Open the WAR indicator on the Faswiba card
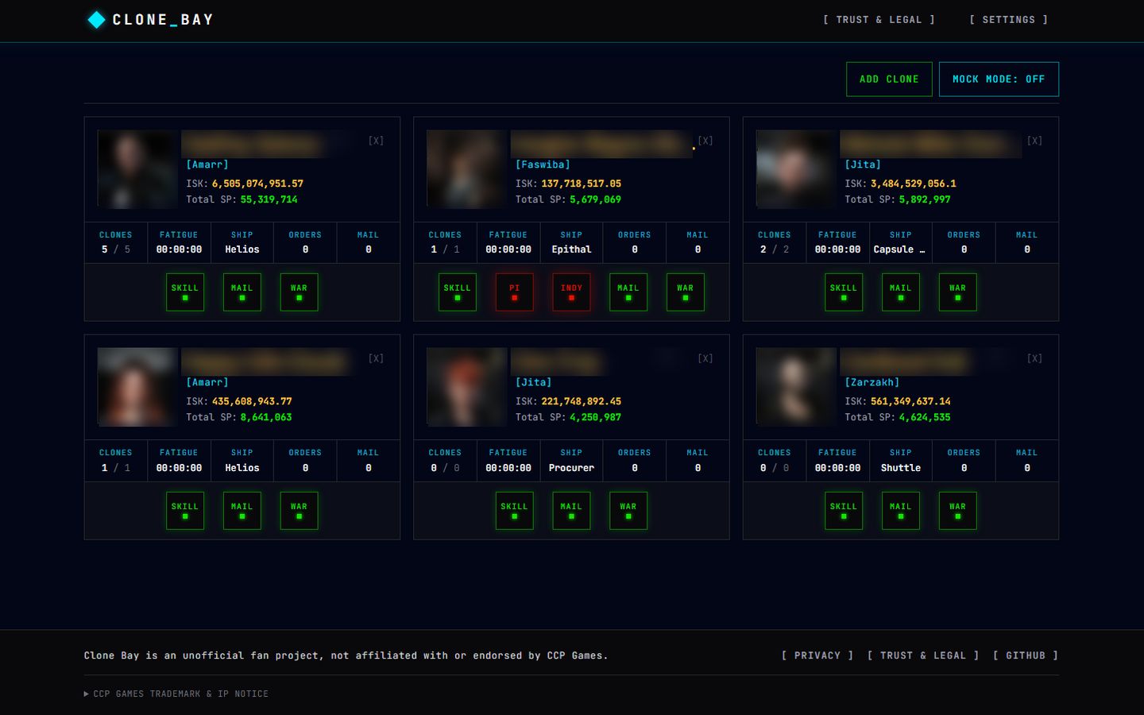The image size is (1144, 715). [686, 292]
